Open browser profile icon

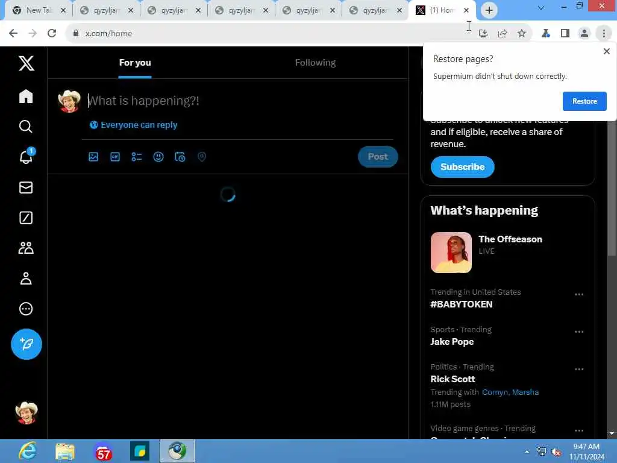coord(584,34)
